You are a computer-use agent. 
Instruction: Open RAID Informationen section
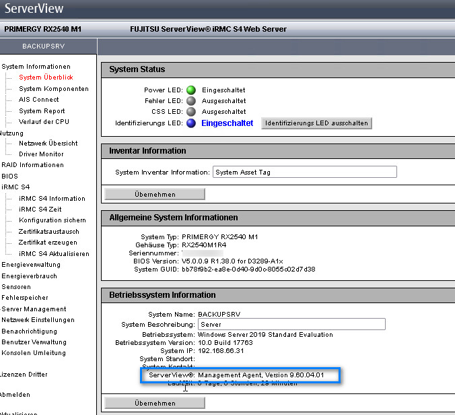click(32, 165)
